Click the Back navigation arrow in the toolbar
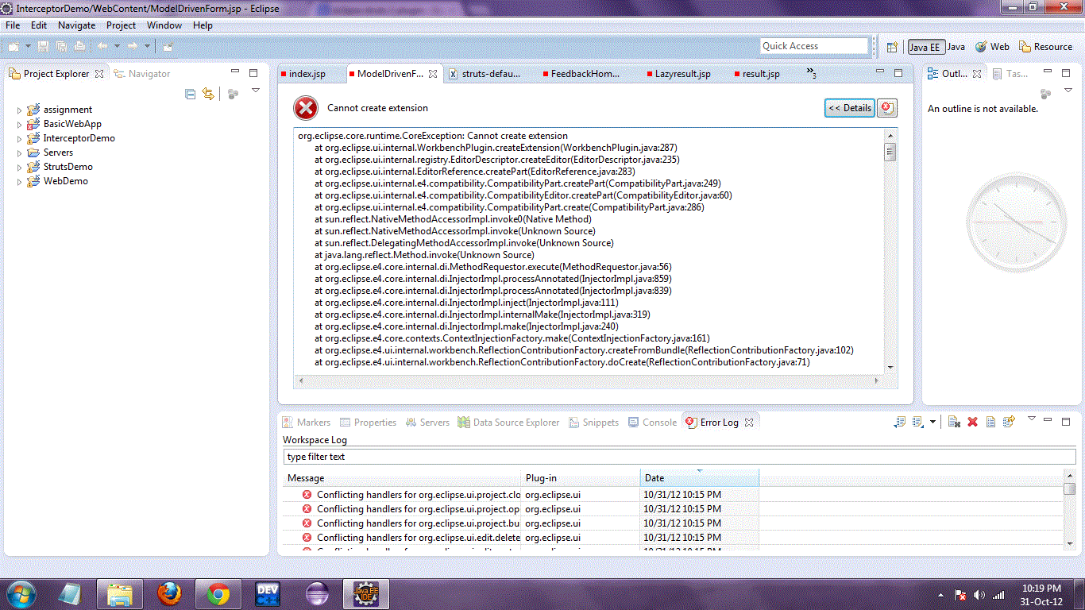The image size is (1085, 610). click(102, 46)
